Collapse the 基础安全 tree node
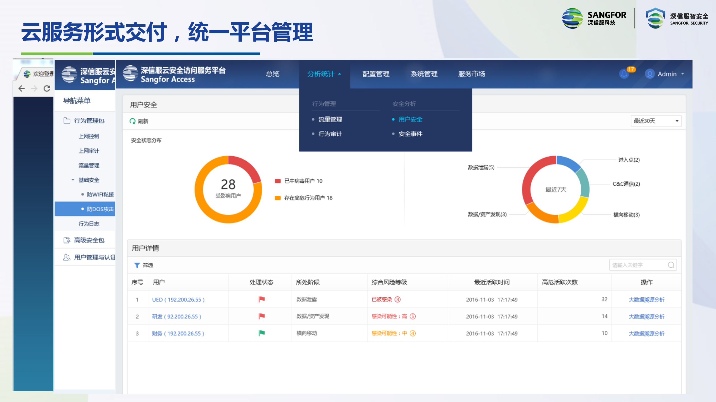This screenshot has width=716, height=402. point(73,180)
